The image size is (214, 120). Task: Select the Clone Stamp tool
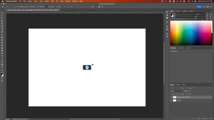point(2,37)
